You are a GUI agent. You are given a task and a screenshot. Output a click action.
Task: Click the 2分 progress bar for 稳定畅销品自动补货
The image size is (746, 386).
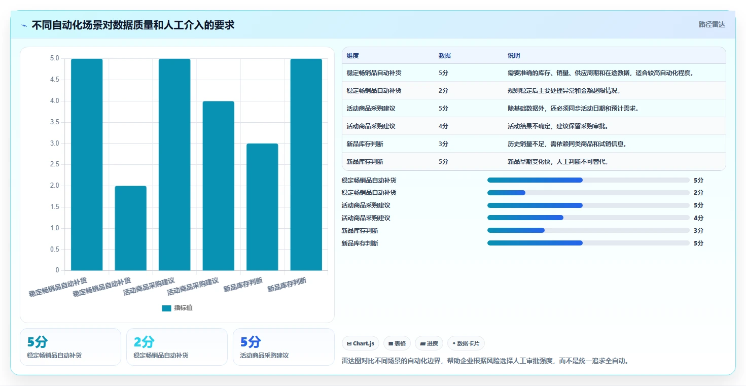coord(588,193)
